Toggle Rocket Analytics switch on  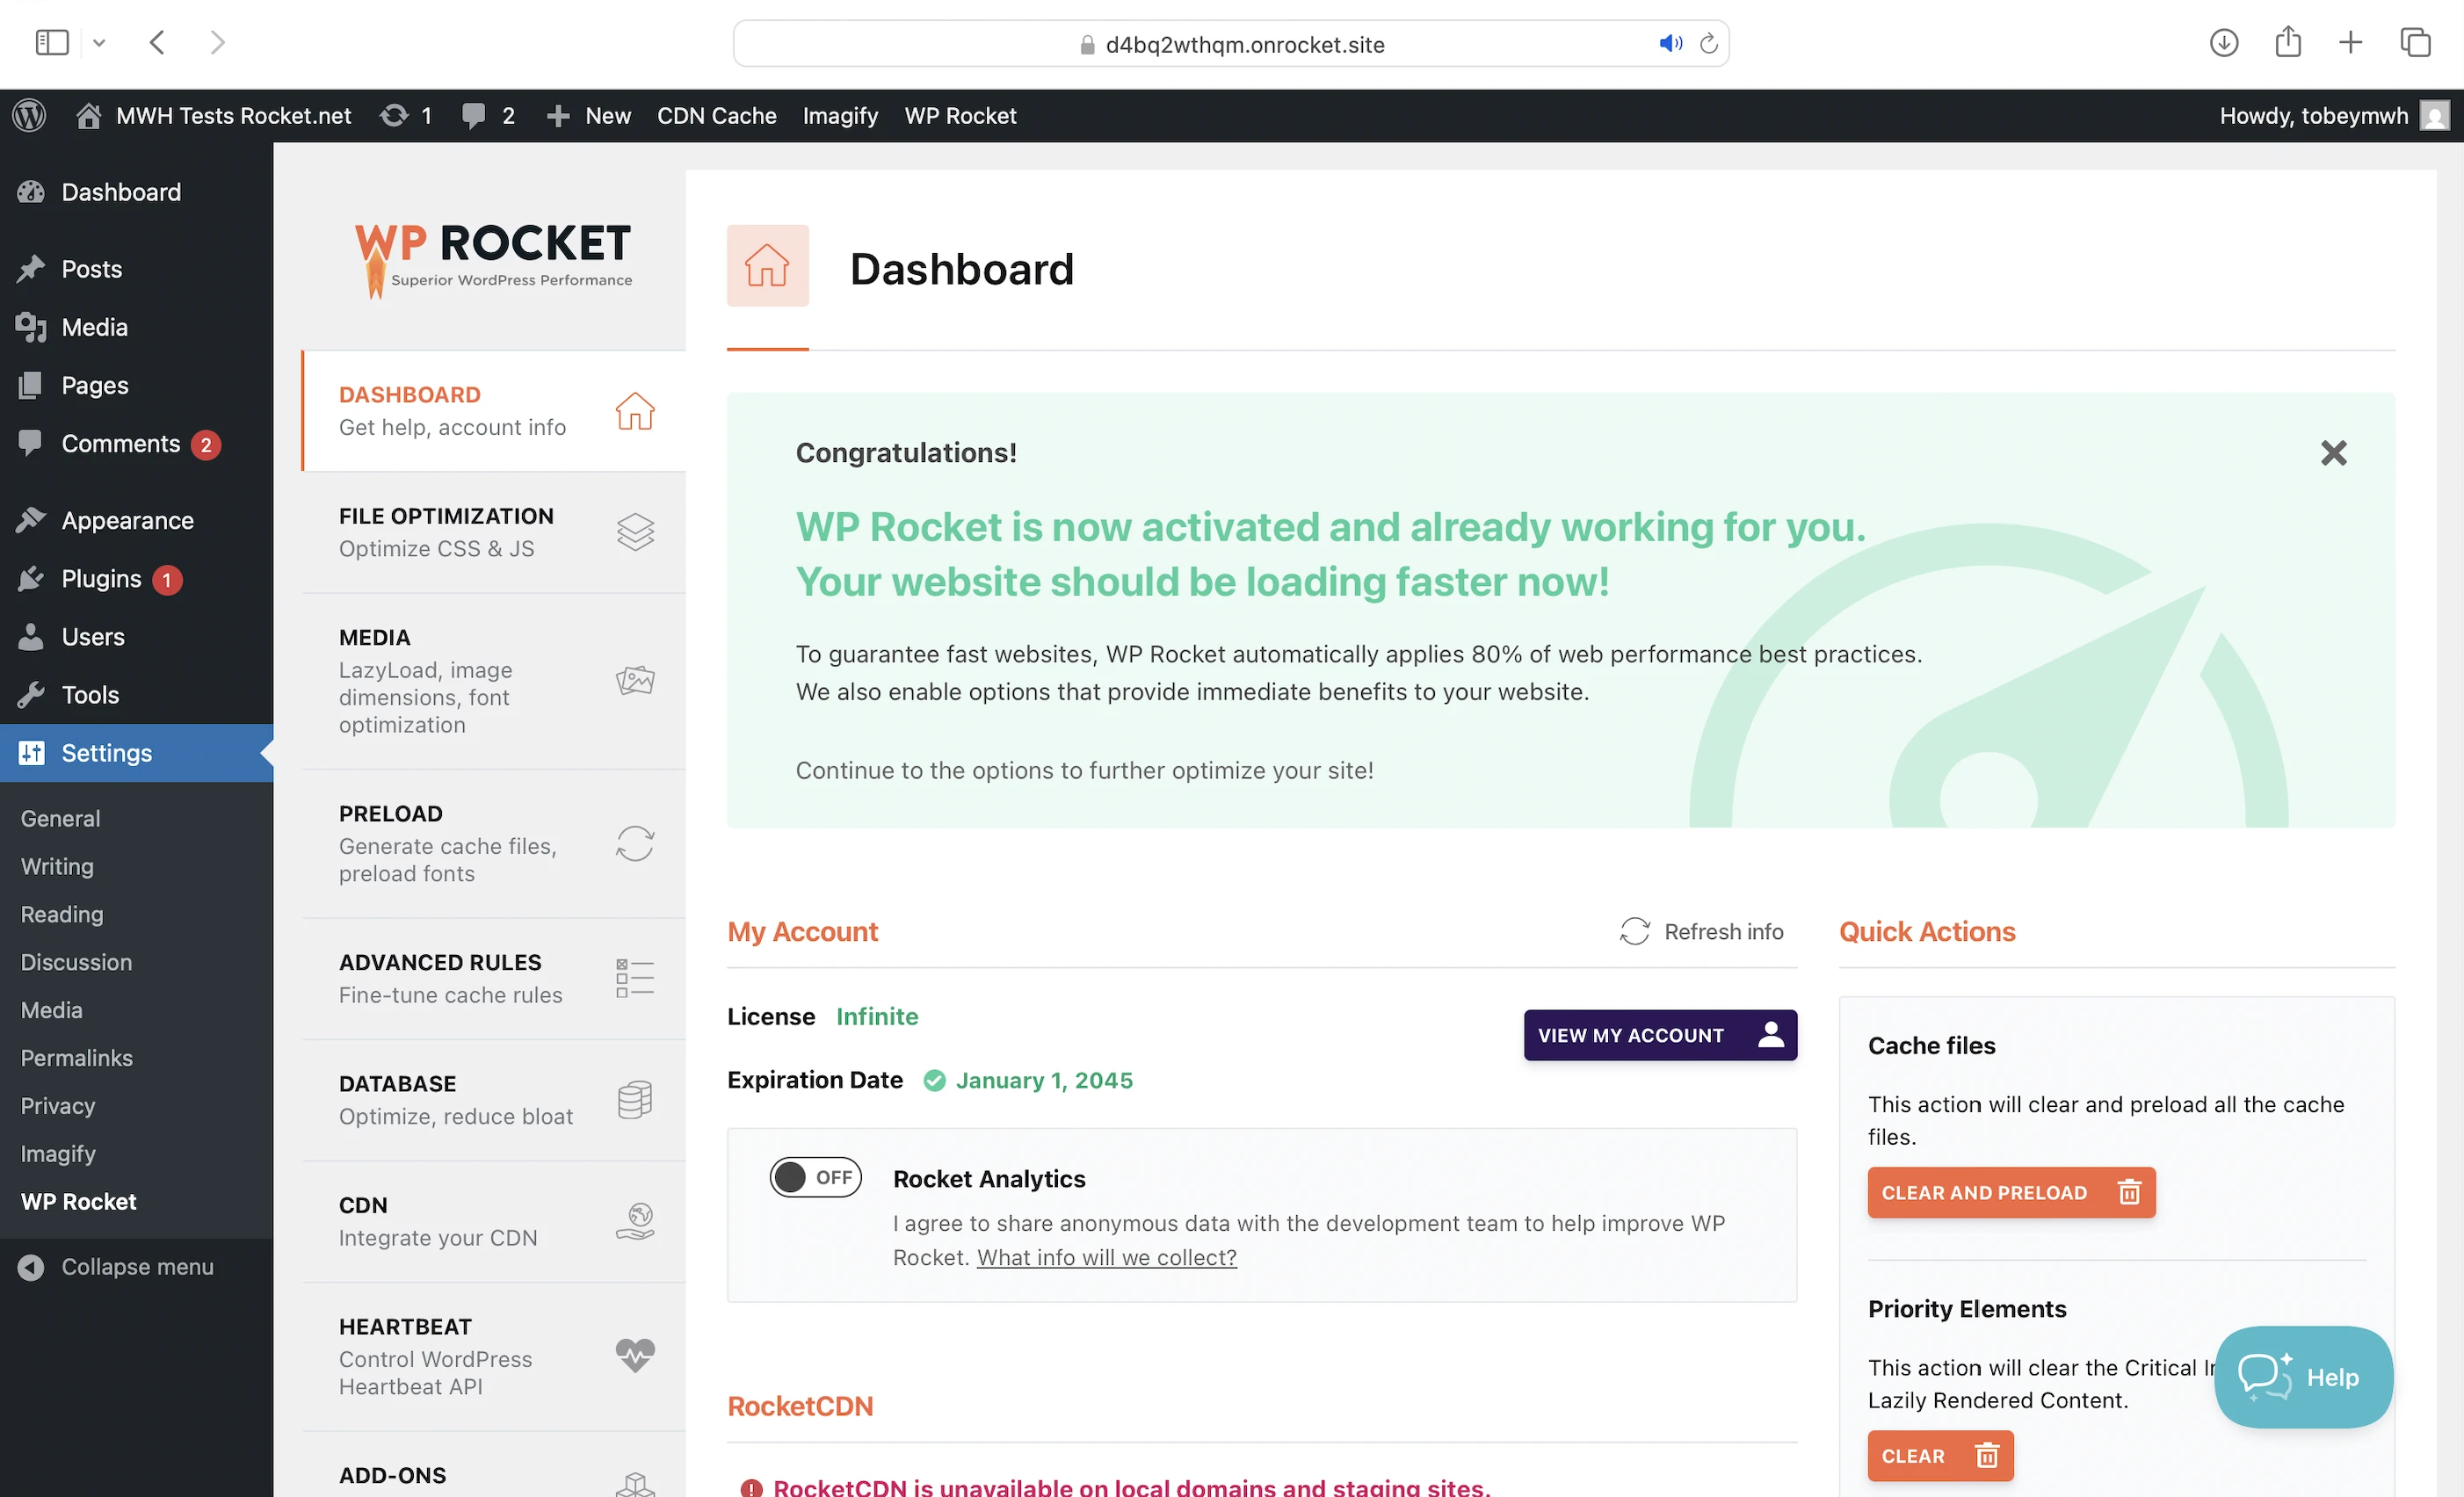point(815,1177)
